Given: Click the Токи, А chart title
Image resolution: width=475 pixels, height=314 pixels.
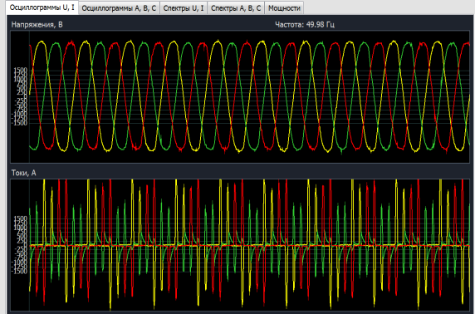Looking at the screenshot, I should 23,173.
